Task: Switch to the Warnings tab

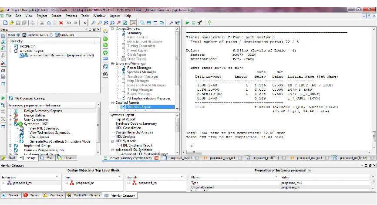Action: point(54,195)
